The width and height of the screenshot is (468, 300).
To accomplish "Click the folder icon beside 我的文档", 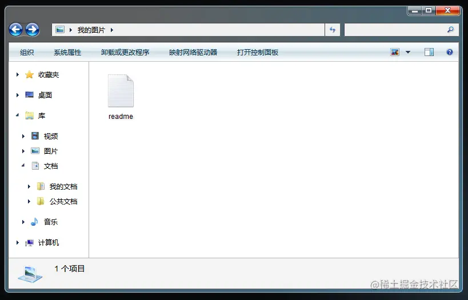I will click(x=41, y=186).
